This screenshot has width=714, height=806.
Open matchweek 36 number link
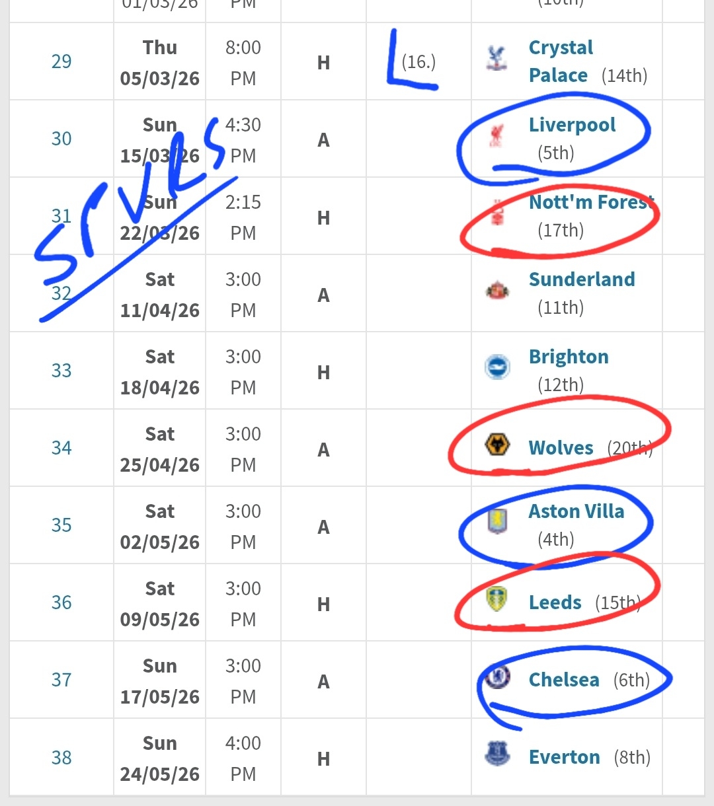pos(61,603)
